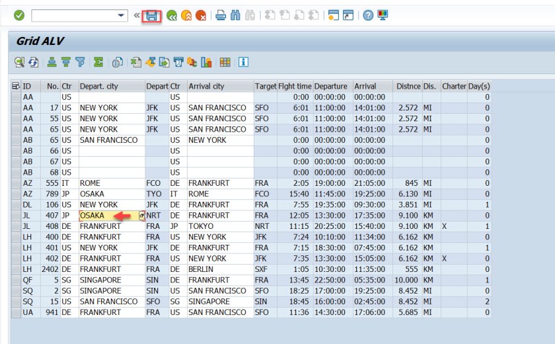This screenshot has width=555, height=344.
Task: Click the Set filter funnel icon
Action: click(81, 62)
